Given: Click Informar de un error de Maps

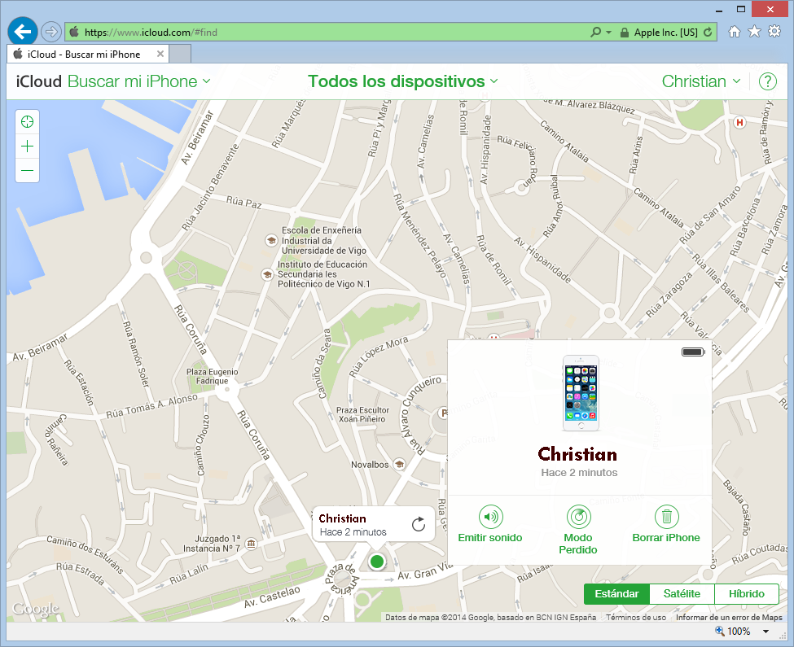Looking at the screenshot, I should point(729,617).
